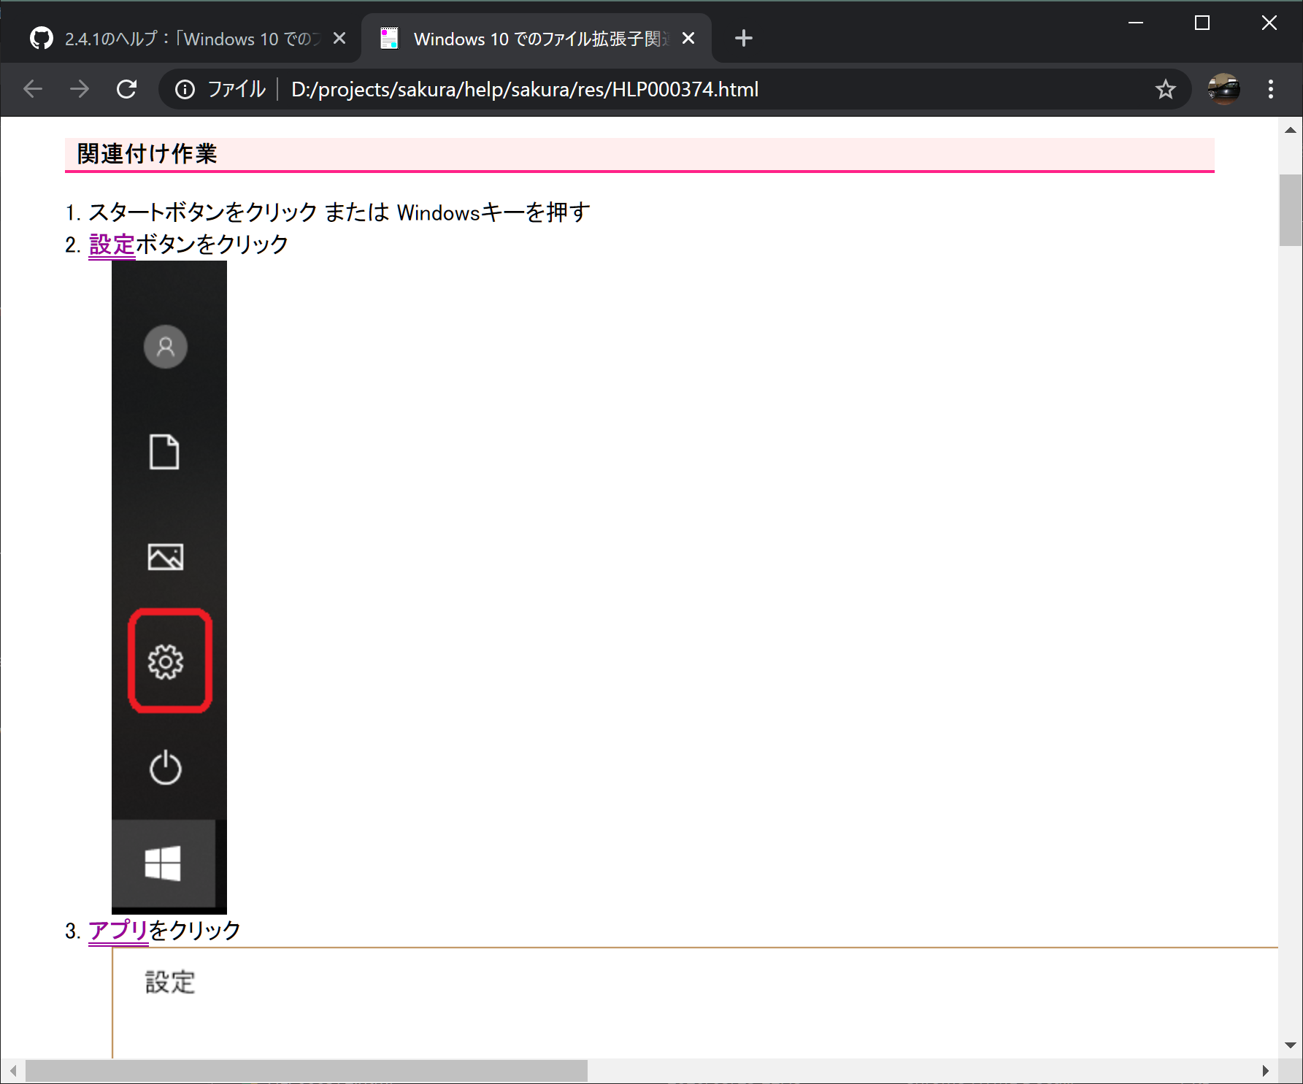
Task: Open the Chrome three-dot menu
Action: [1271, 89]
